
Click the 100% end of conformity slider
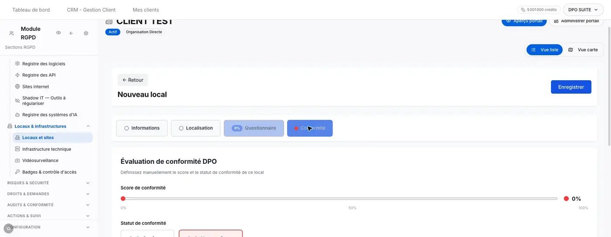coord(557,199)
